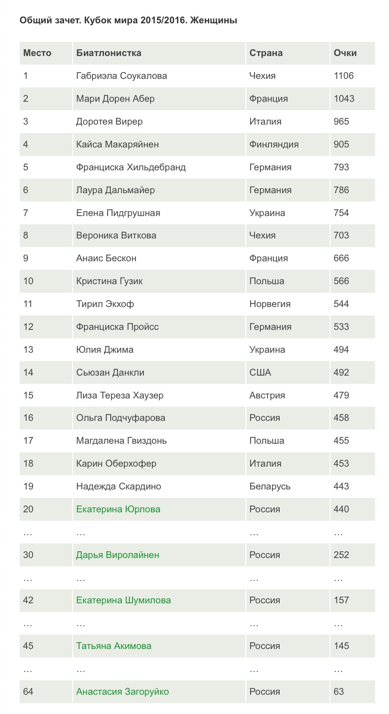Click the Доротея Вирер row name

pyautogui.click(x=109, y=121)
